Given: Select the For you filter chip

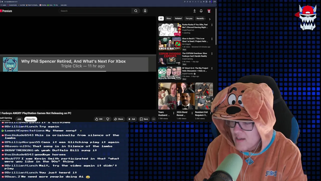Looking at the screenshot, I should coord(189,18).
